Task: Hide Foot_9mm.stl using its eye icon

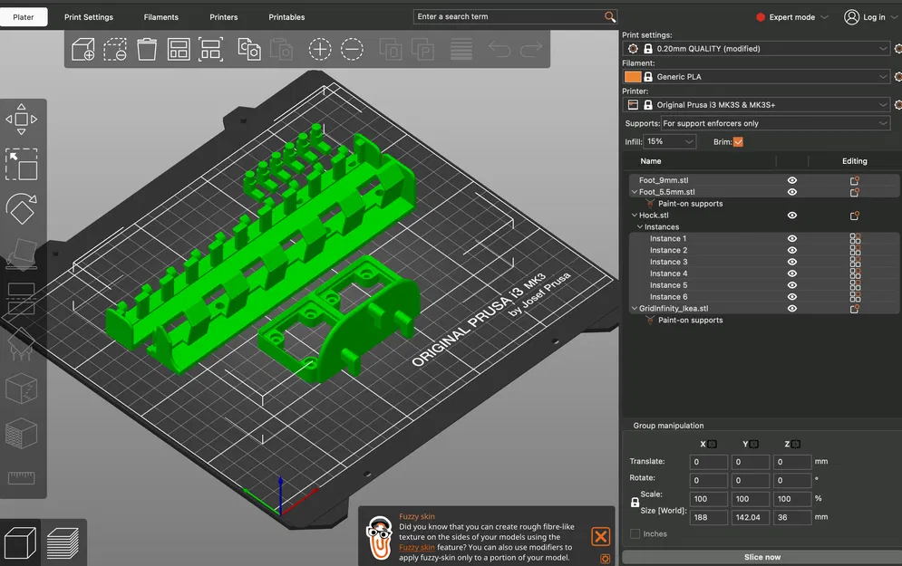Action: click(792, 180)
